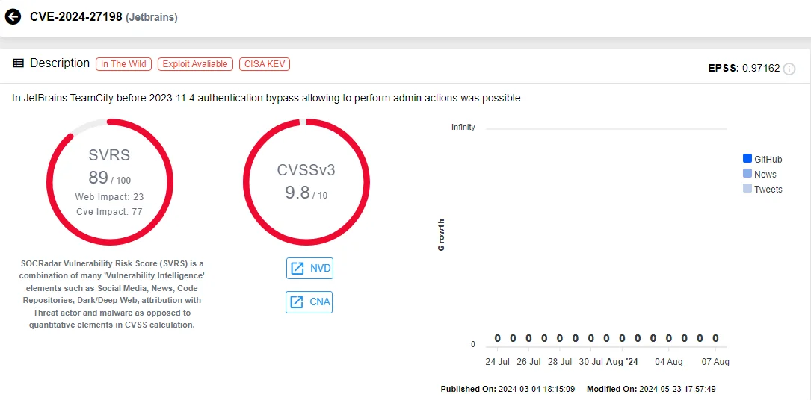Click the JetBrains TeamCity description sentence
The width and height of the screenshot is (811, 400).
(266, 98)
